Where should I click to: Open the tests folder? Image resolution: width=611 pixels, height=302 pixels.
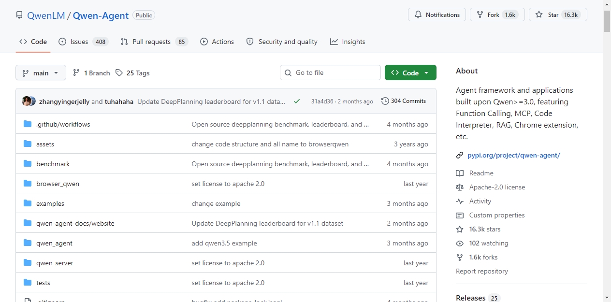coord(43,283)
